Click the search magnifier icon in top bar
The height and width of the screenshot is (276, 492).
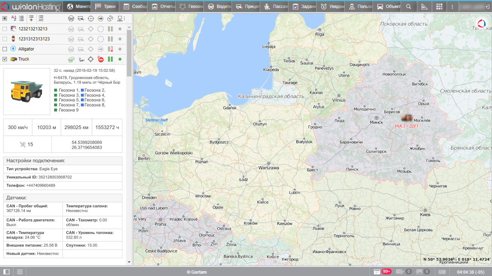pos(409,6)
